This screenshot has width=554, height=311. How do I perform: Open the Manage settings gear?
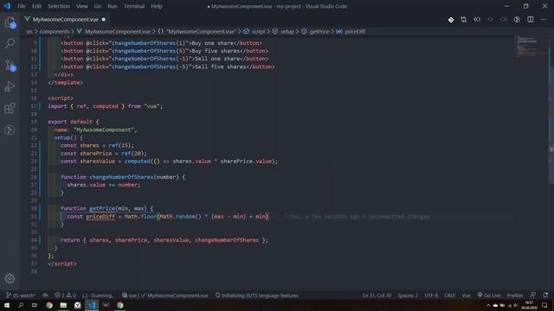(10, 278)
